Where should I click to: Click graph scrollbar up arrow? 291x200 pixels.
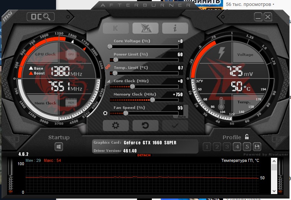(274, 161)
